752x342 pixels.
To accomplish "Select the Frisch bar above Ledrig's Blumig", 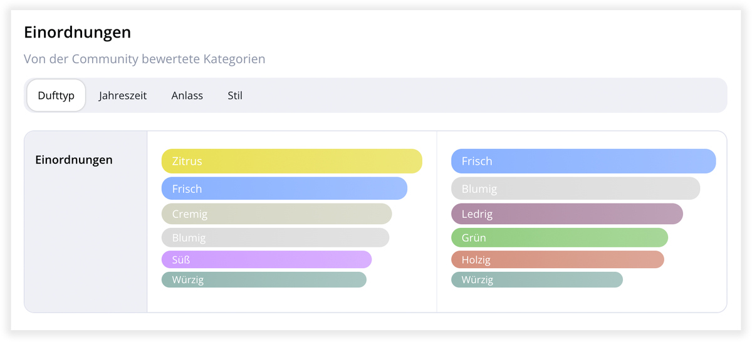I will point(583,161).
